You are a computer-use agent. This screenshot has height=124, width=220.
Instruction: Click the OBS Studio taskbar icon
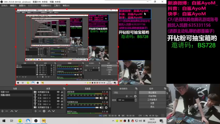(36, 121)
